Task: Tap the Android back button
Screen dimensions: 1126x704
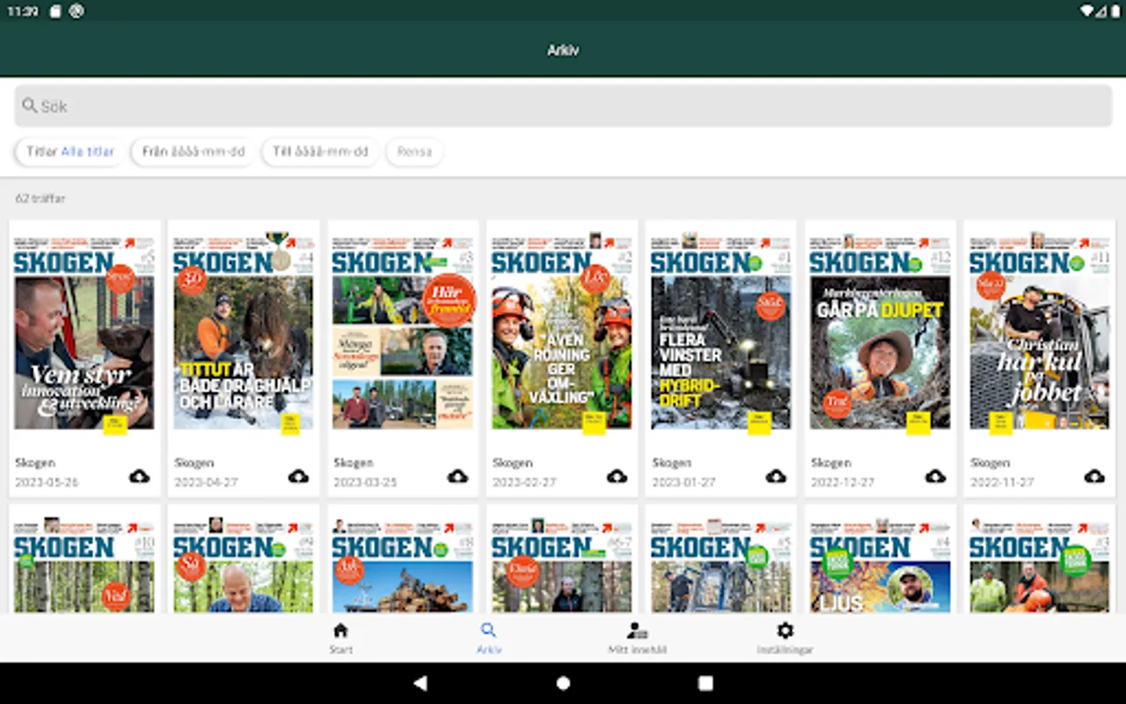Action: [x=420, y=683]
